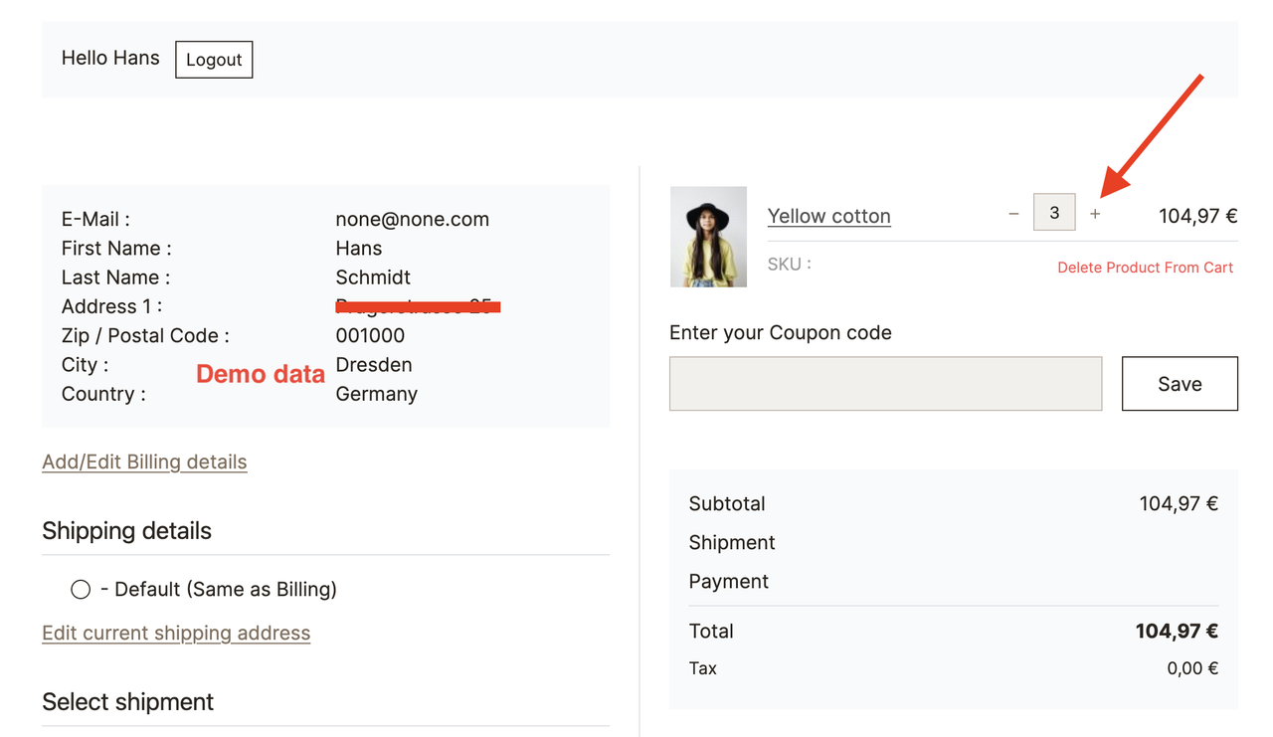The image size is (1273, 737).
Task: Edit current shipping address
Action: click(176, 634)
